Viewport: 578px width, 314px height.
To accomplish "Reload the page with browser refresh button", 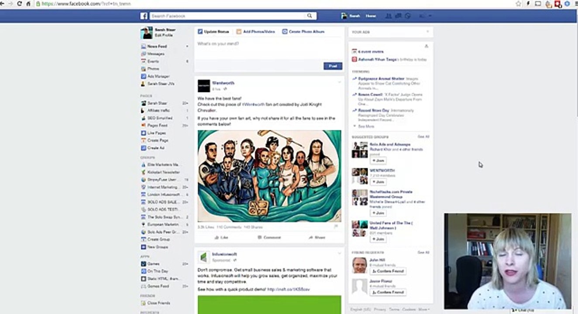I will tap(19, 3).
